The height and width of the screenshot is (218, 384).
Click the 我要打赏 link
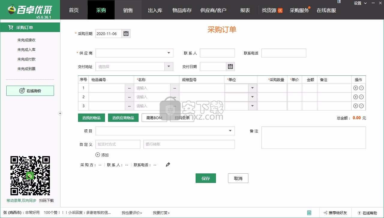(161, 213)
